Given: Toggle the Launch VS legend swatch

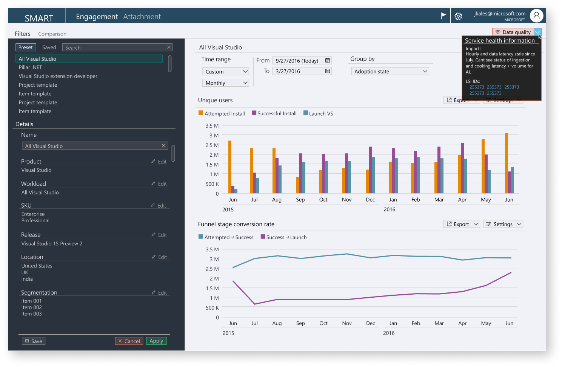Looking at the screenshot, I should [x=306, y=113].
